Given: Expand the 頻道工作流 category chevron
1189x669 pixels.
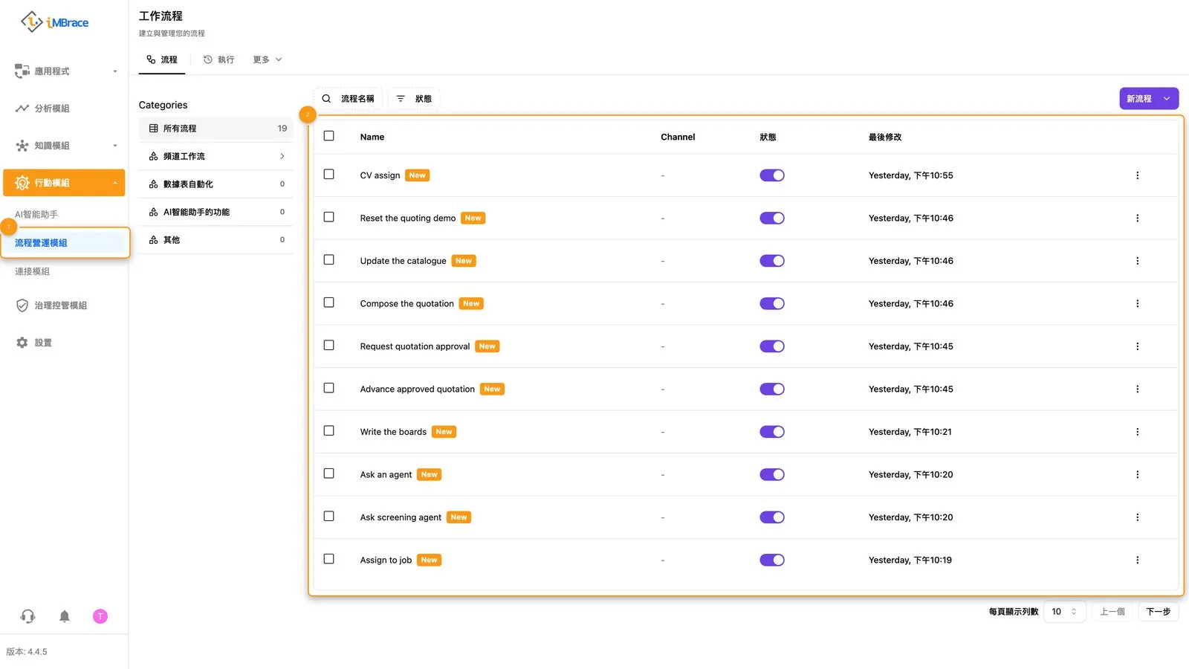Looking at the screenshot, I should [x=282, y=156].
